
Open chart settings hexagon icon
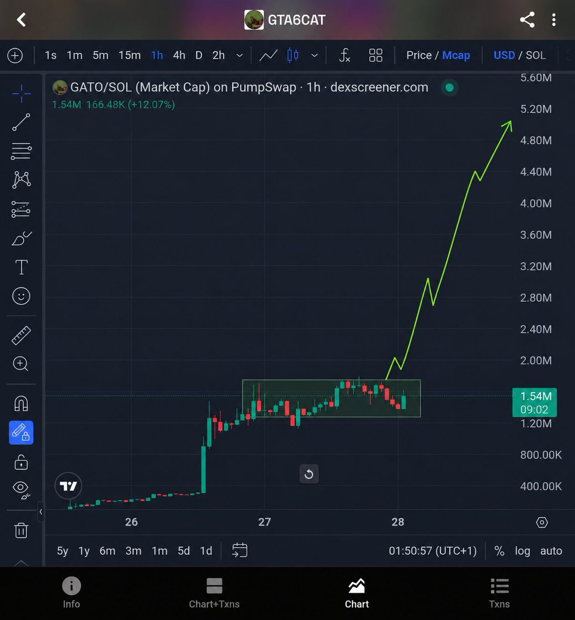542,522
